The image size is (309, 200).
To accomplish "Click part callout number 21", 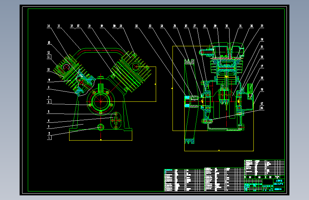I will pyautogui.click(x=121, y=26).
